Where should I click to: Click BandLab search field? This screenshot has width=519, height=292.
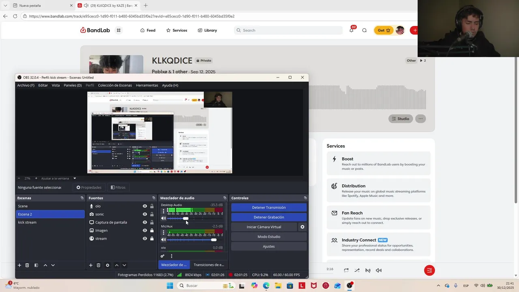pos(288,30)
